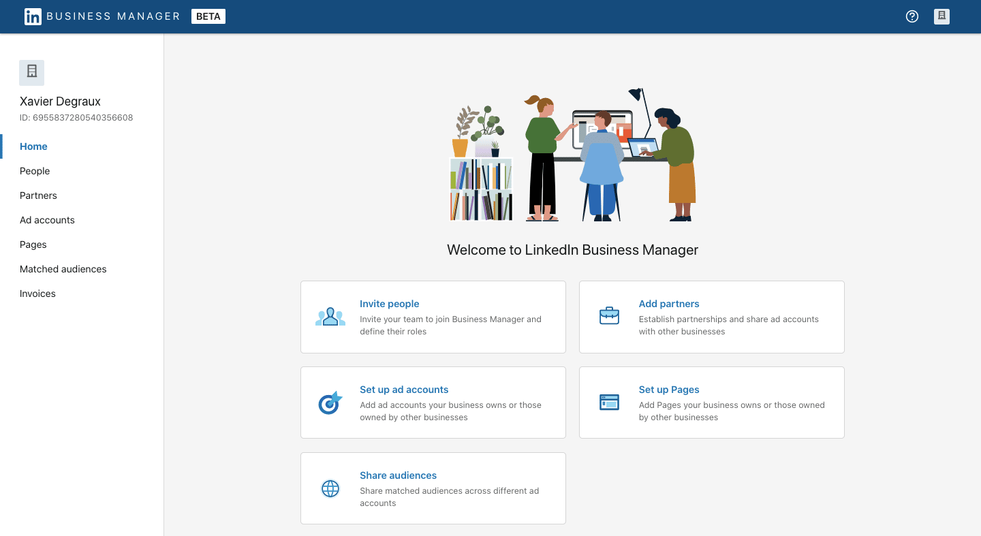The image size is (981, 536).
Task: Click the globe icon beside Share audiences
Action: (x=330, y=488)
